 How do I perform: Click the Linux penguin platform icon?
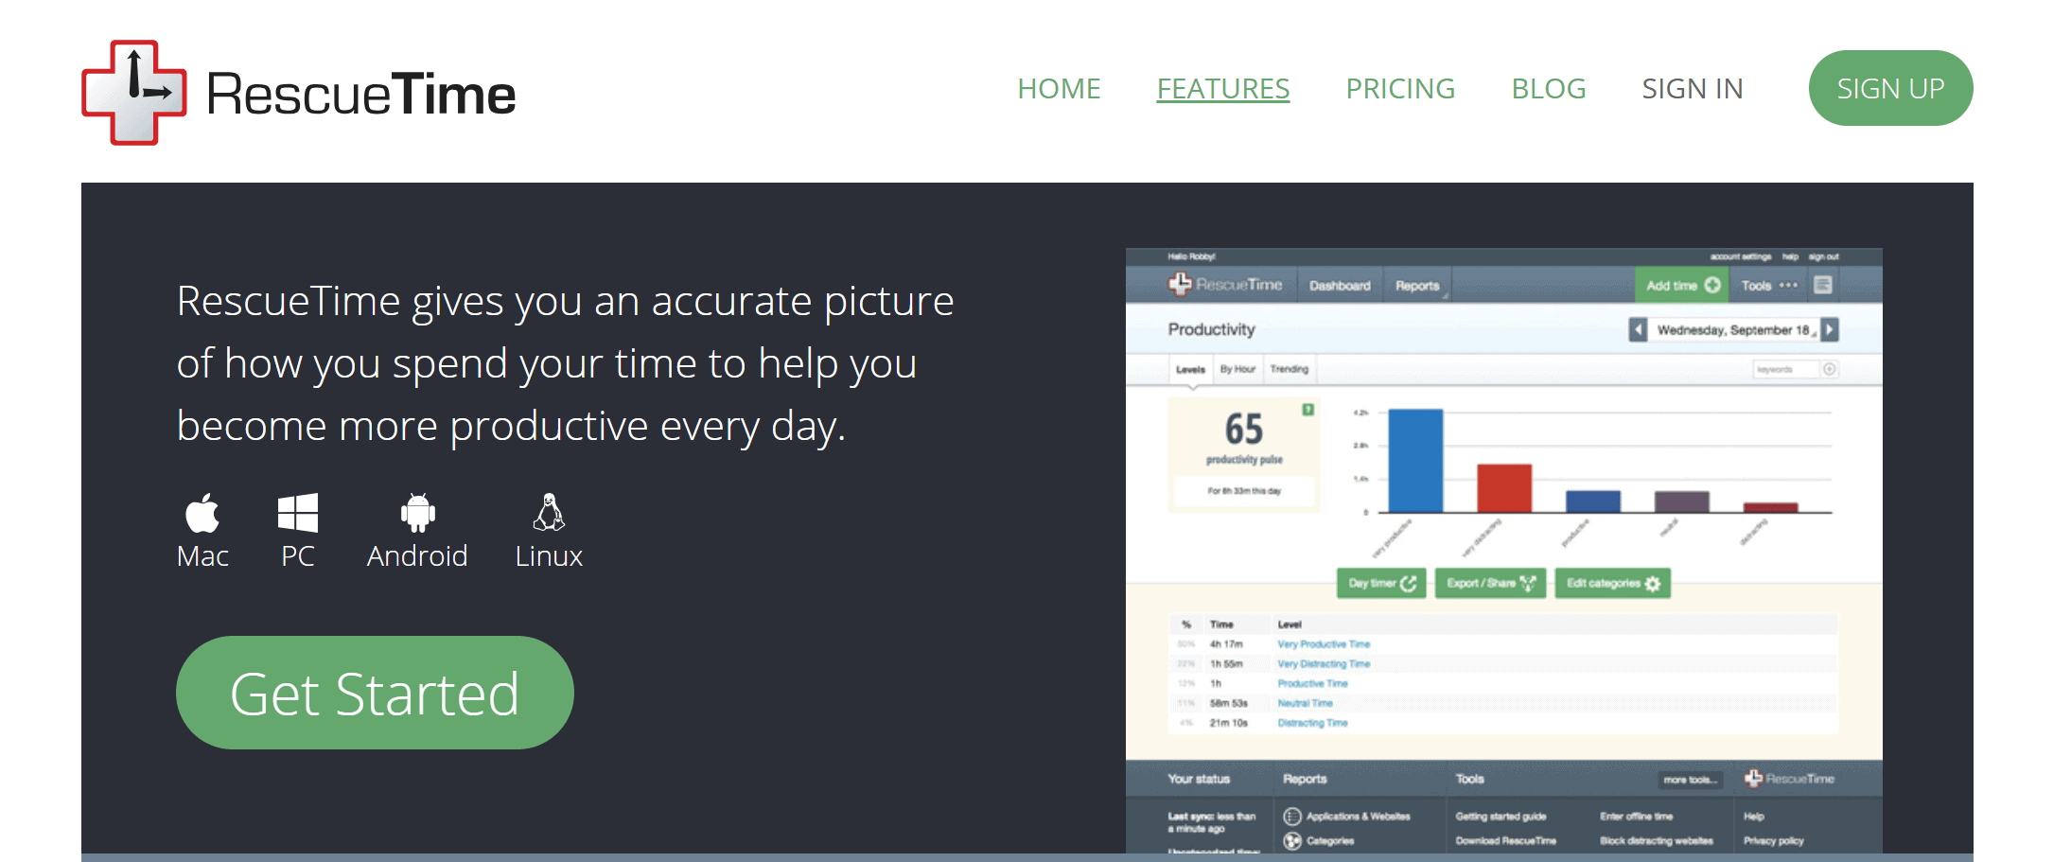549,512
